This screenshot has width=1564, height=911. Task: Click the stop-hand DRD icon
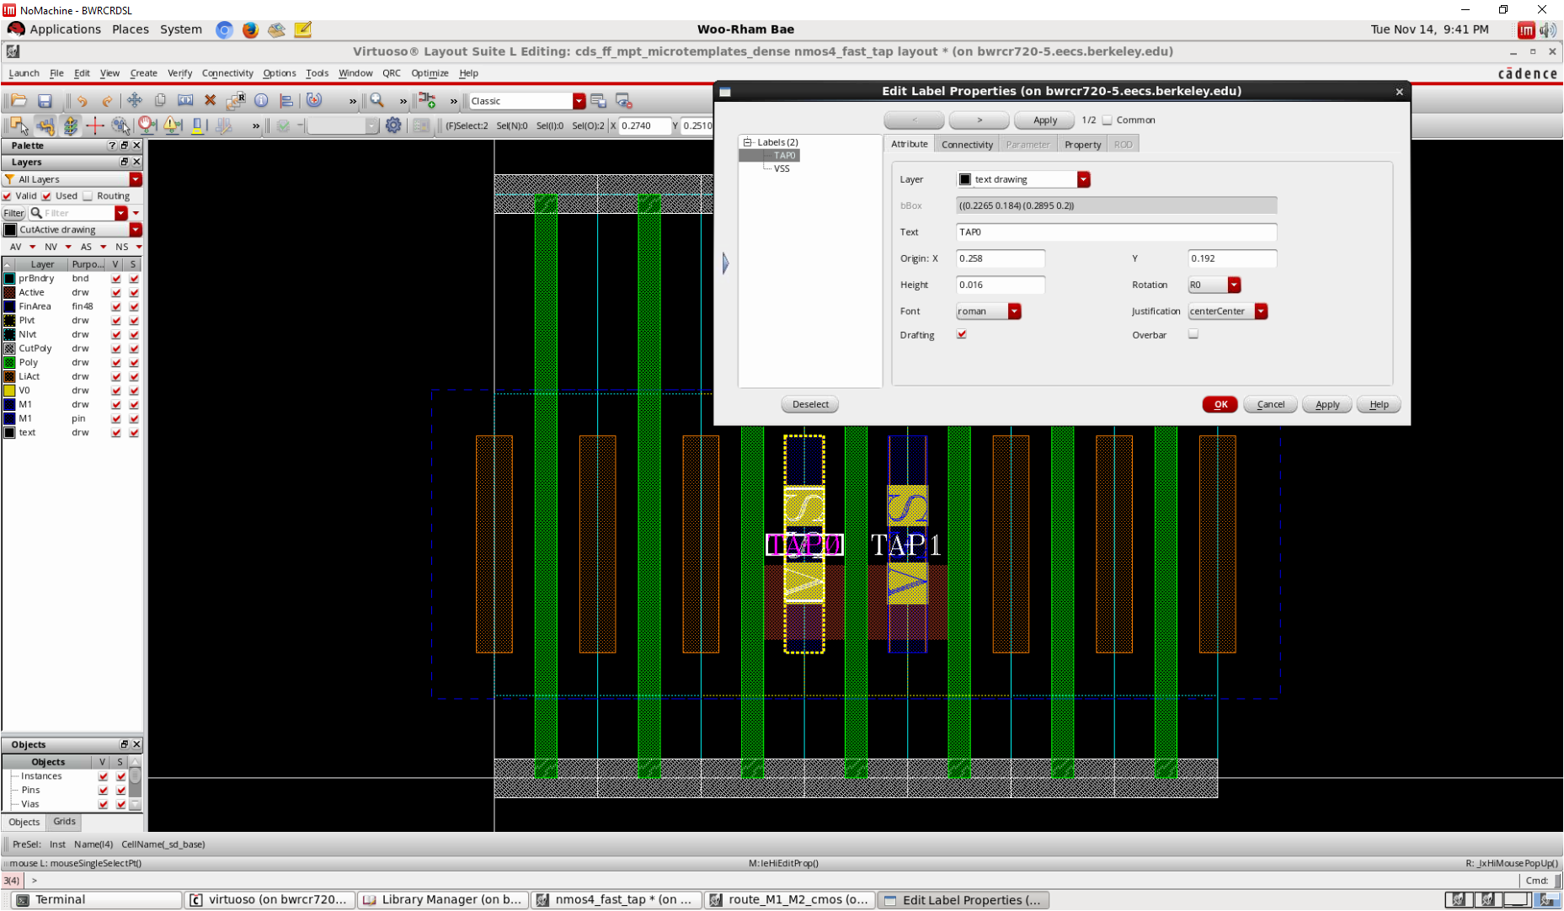pos(147,125)
